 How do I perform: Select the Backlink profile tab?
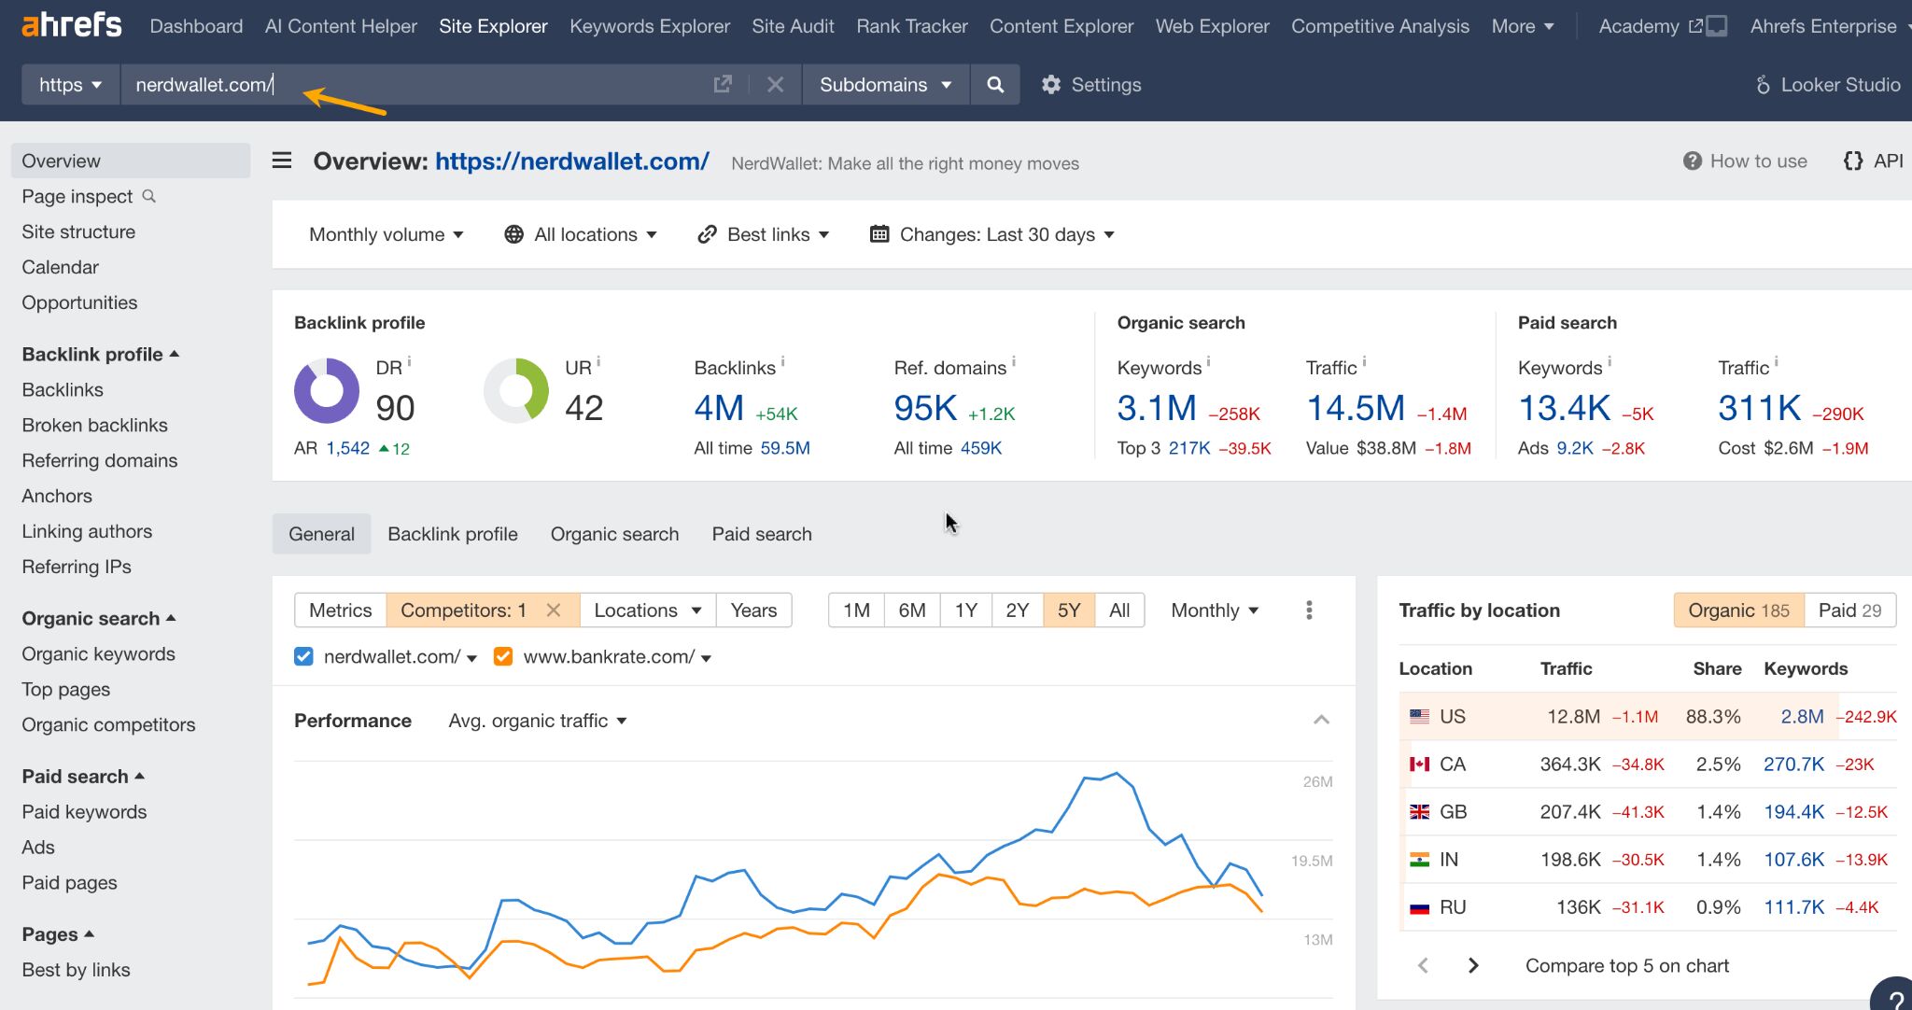[453, 532]
